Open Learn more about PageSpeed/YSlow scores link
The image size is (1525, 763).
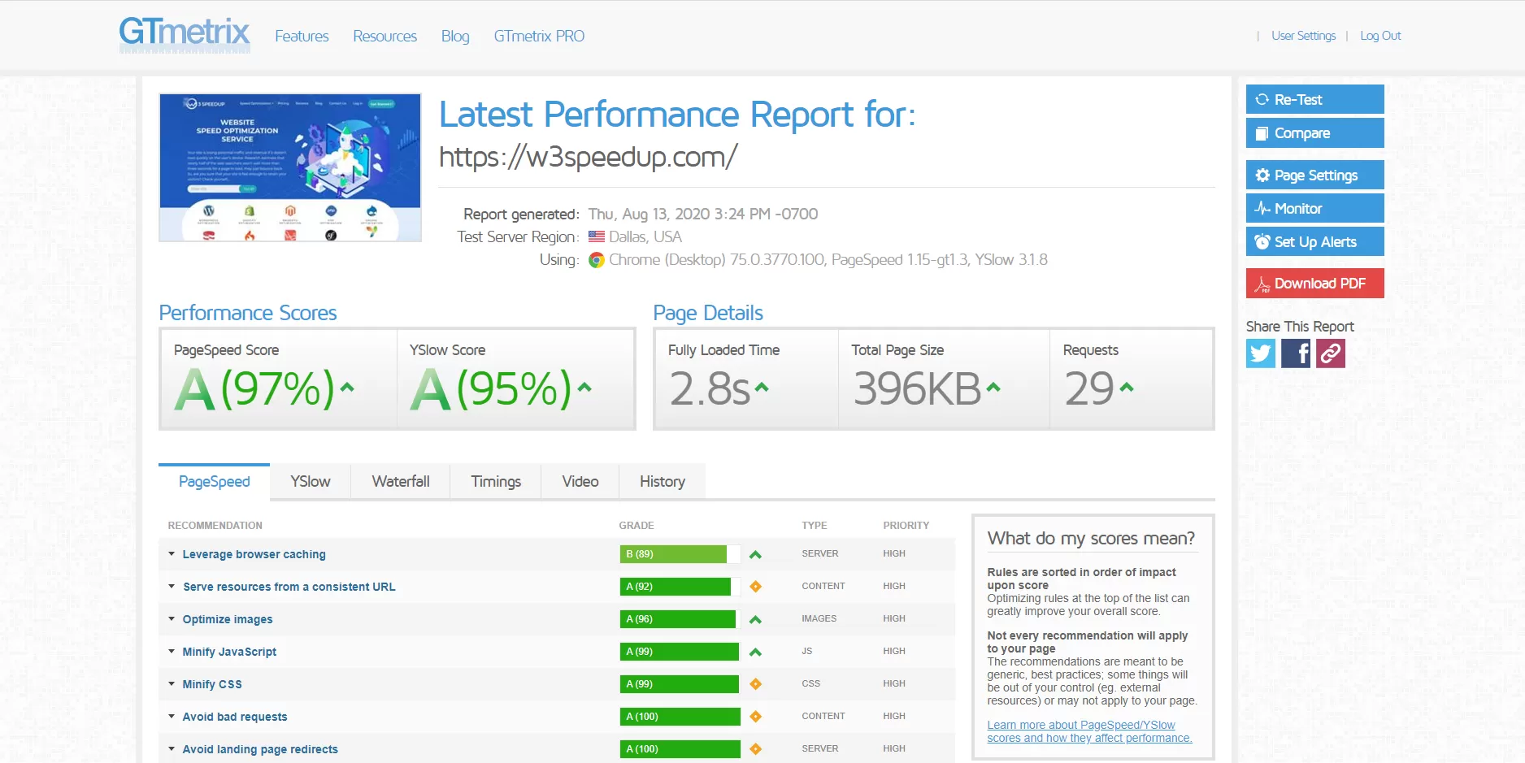[1089, 731]
